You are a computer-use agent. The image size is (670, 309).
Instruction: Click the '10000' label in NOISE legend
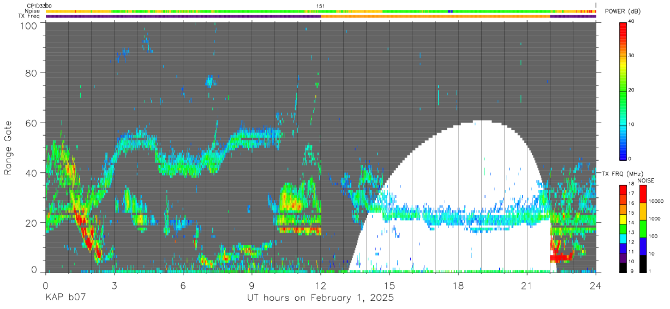pyautogui.click(x=657, y=201)
